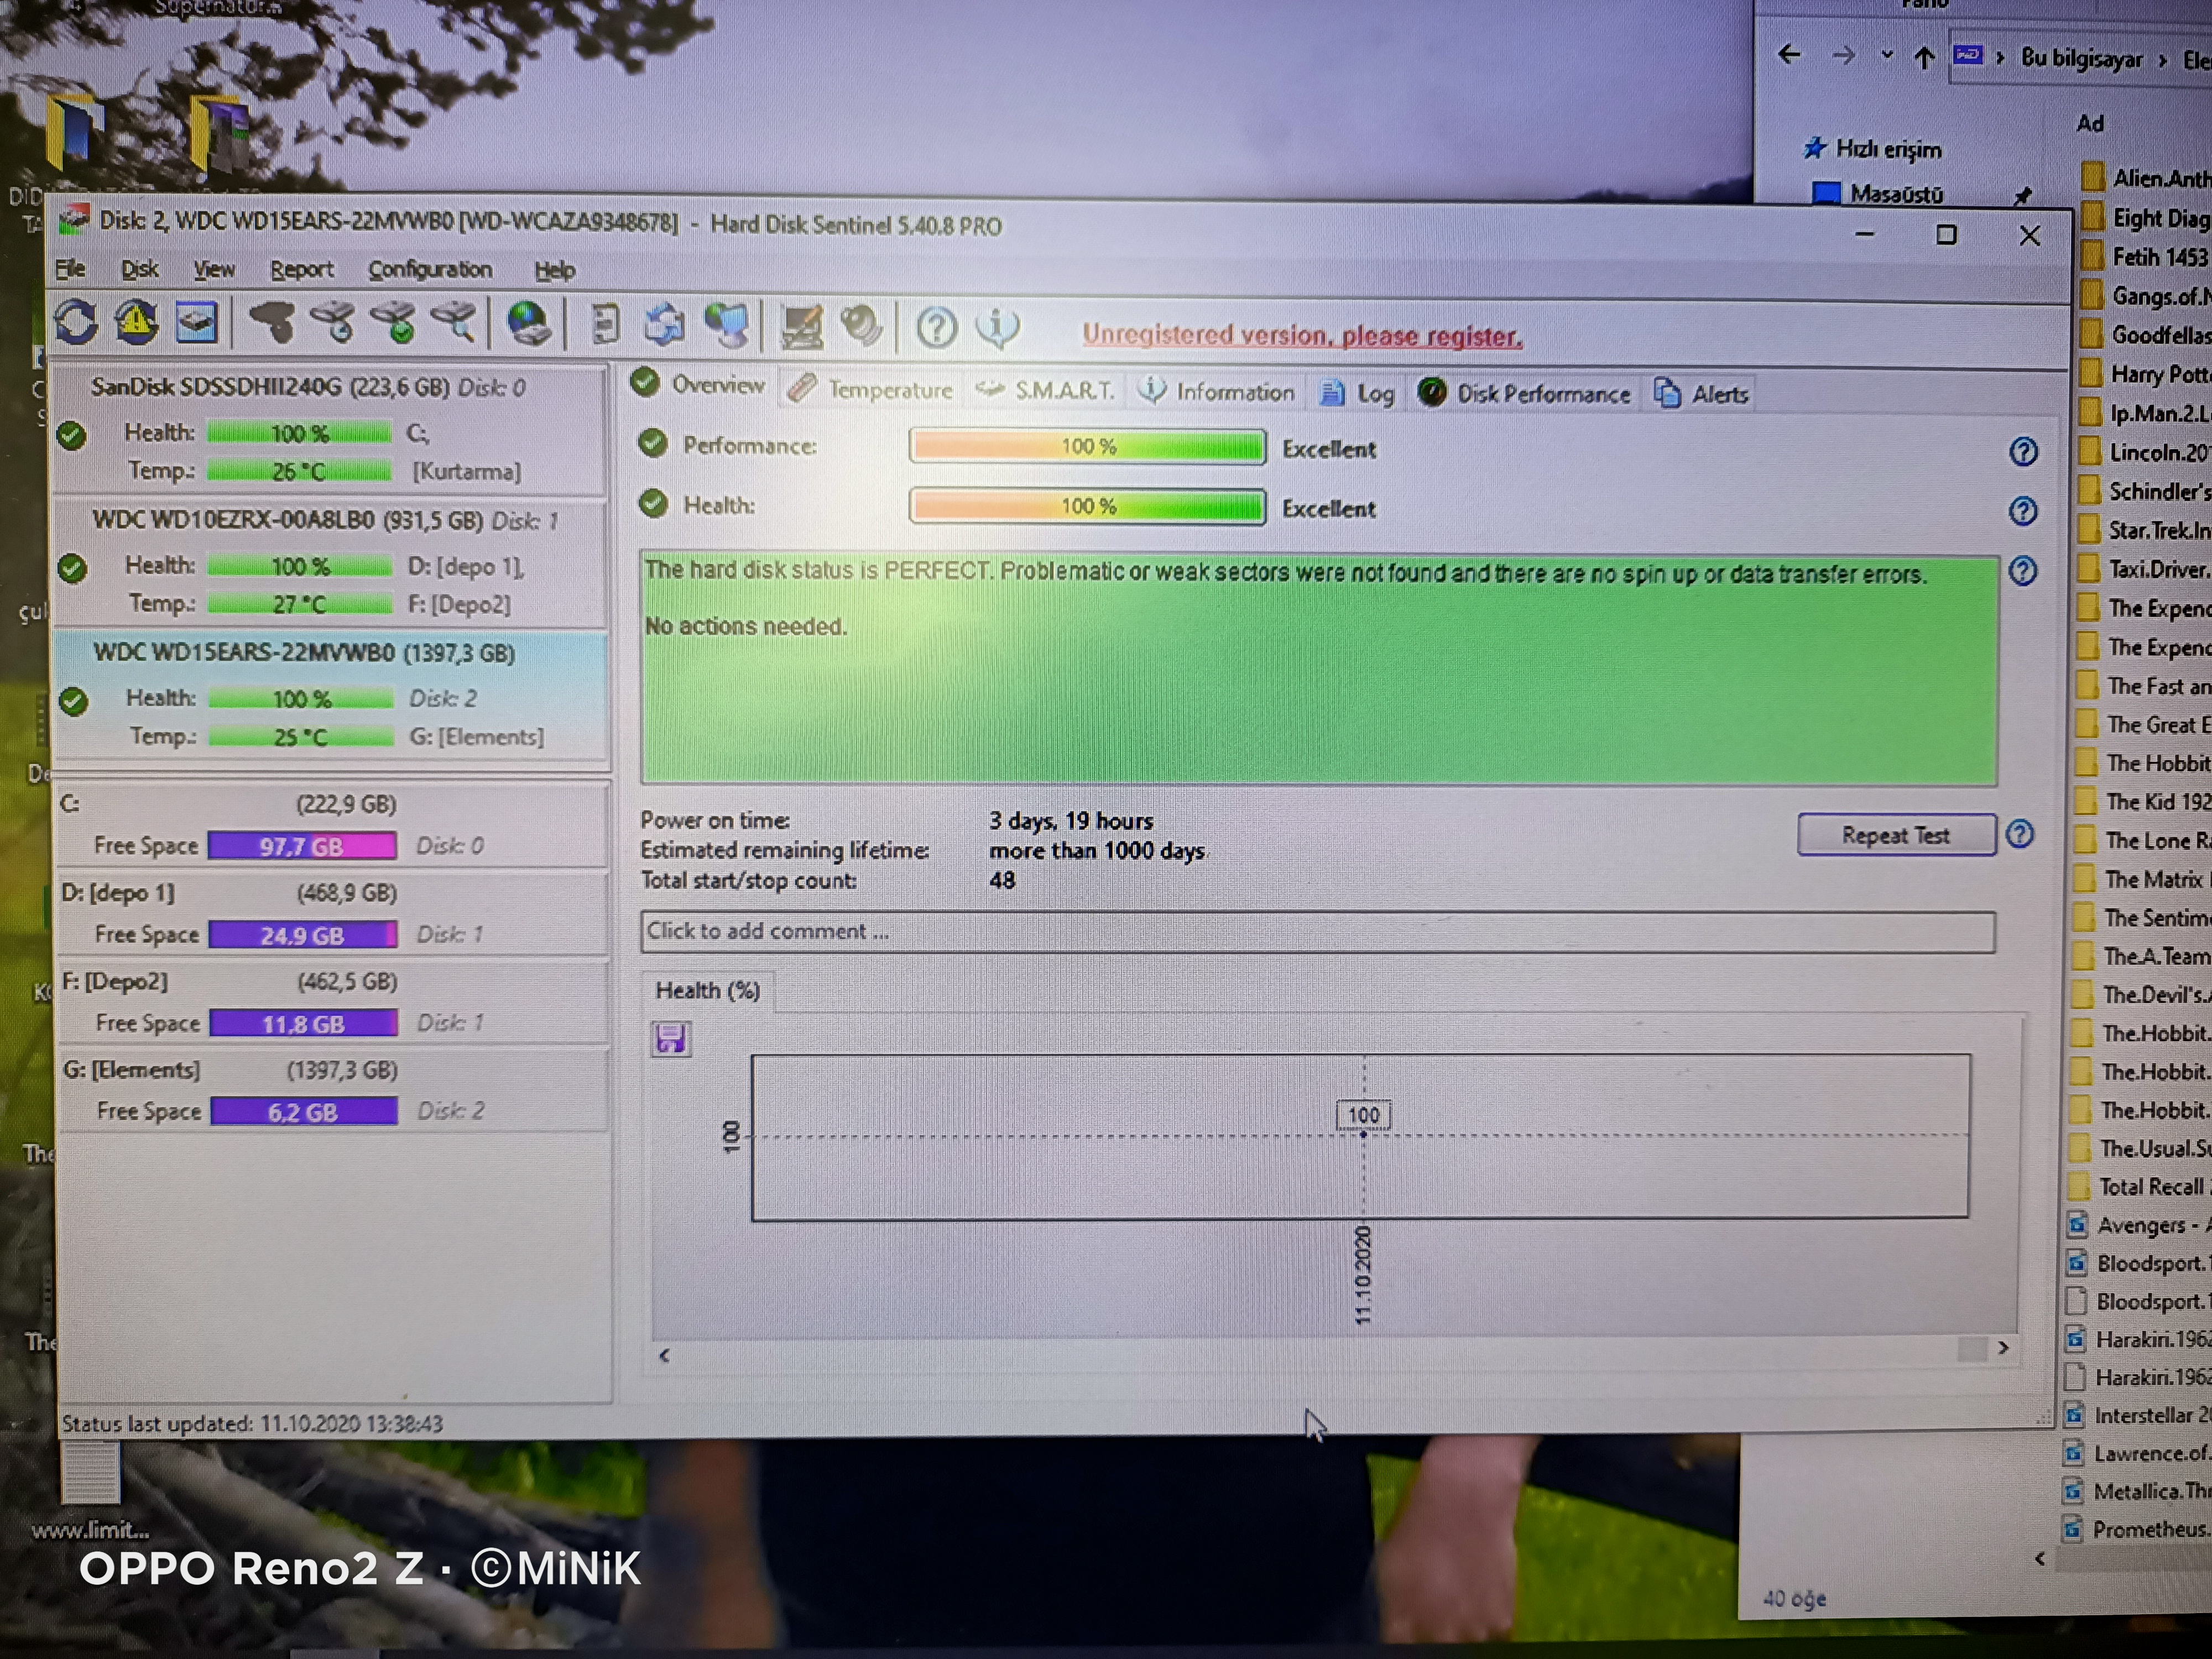
Task: Click the 'Click to add comment' field
Action: [1317, 932]
